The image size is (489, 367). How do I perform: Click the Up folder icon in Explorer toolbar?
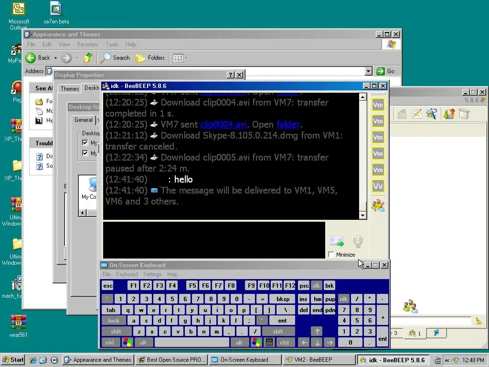pos(88,58)
